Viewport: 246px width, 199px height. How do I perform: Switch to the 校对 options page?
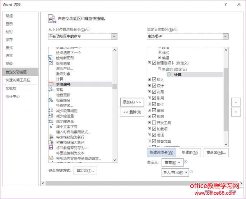click(20, 32)
